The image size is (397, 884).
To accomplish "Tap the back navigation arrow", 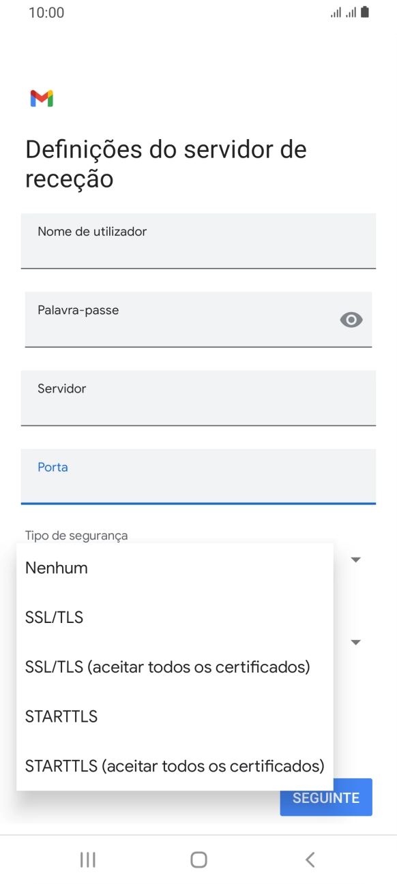I will [x=309, y=859].
